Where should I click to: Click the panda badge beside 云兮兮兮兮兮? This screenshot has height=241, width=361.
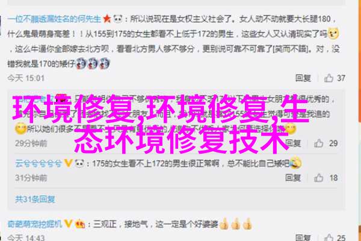pos(79,163)
